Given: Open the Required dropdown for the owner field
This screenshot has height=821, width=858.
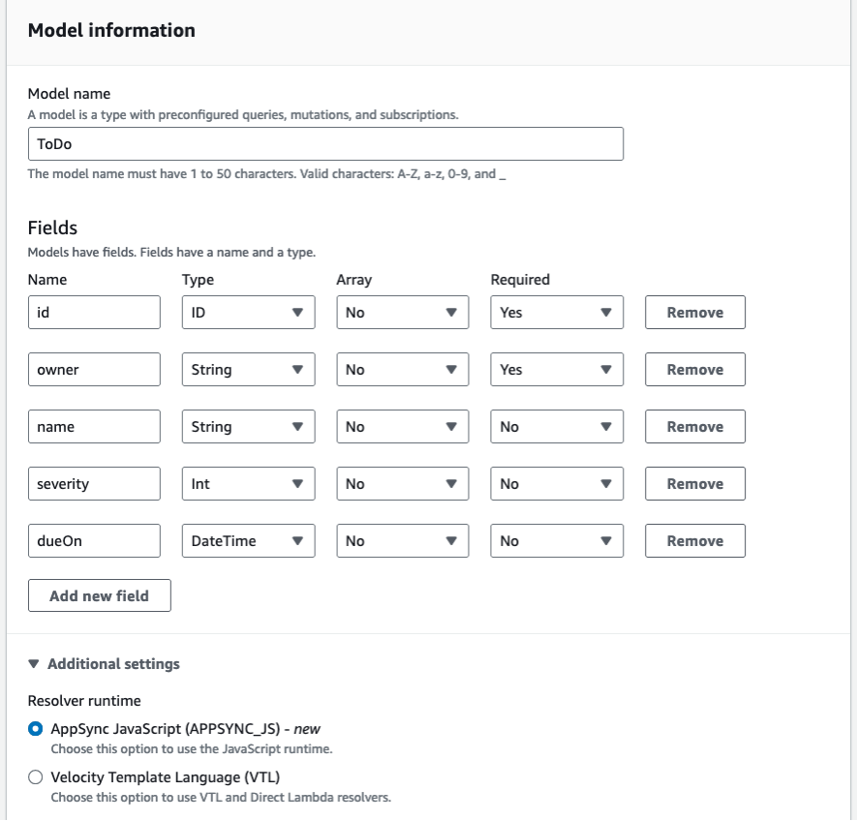Looking at the screenshot, I should [x=557, y=369].
